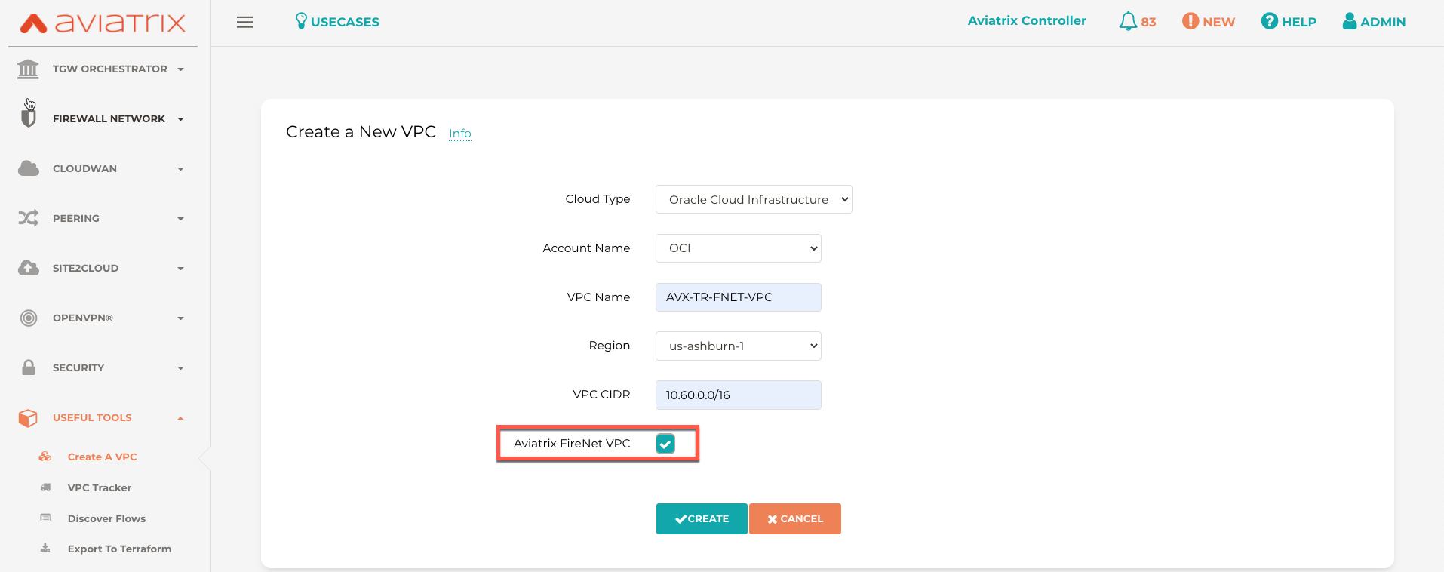Click the TGW Orchestrator menu label
This screenshot has width=1444, height=572.
point(110,69)
